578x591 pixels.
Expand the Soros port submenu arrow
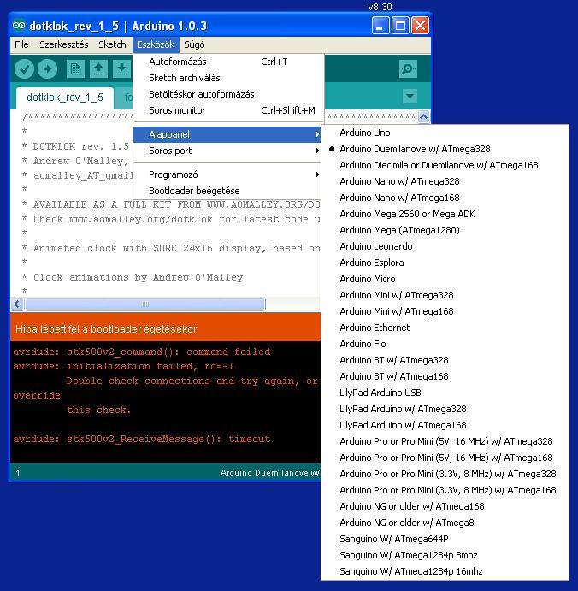tap(317, 151)
